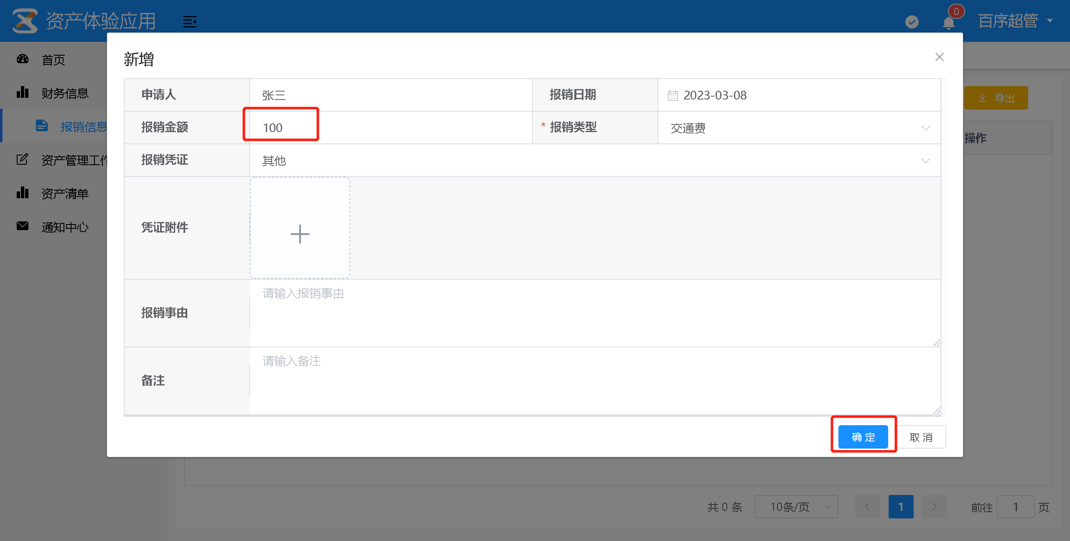Click the resize handle of 备注 textarea
This screenshot has height=541, width=1070.
point(936,410)
